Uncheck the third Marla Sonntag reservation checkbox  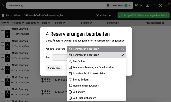2,56
